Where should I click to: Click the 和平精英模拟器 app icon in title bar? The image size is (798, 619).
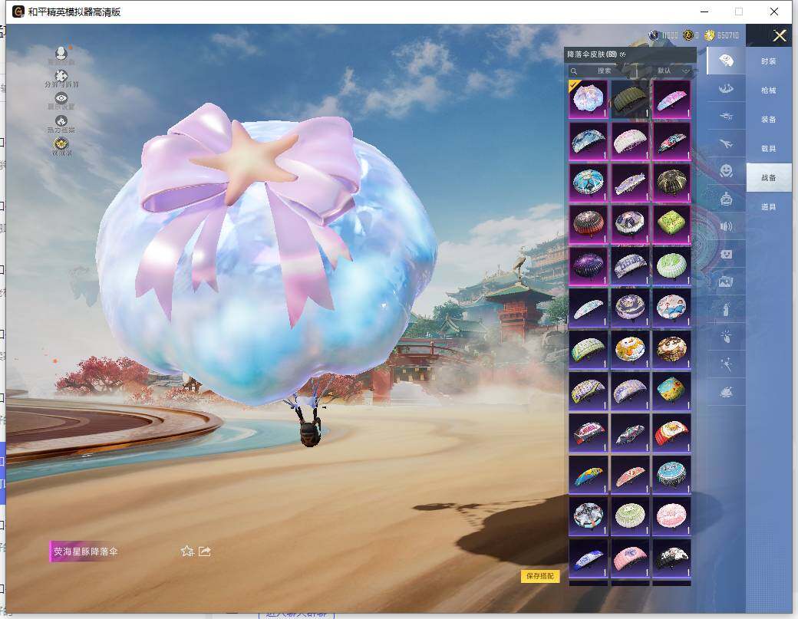(18, 12)
